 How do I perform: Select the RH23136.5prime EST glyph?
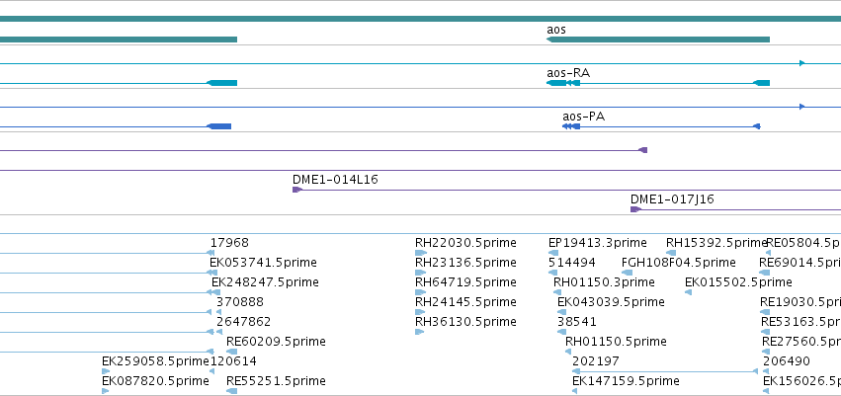click(421, 273)
